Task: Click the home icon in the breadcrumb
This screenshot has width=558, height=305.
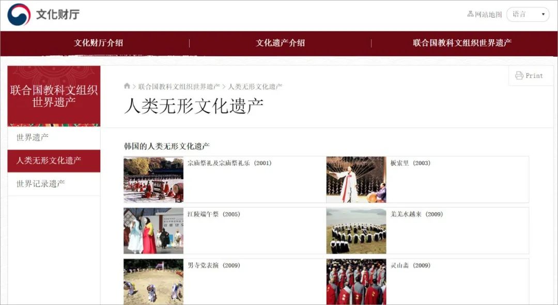Action: tap(127, 86)
